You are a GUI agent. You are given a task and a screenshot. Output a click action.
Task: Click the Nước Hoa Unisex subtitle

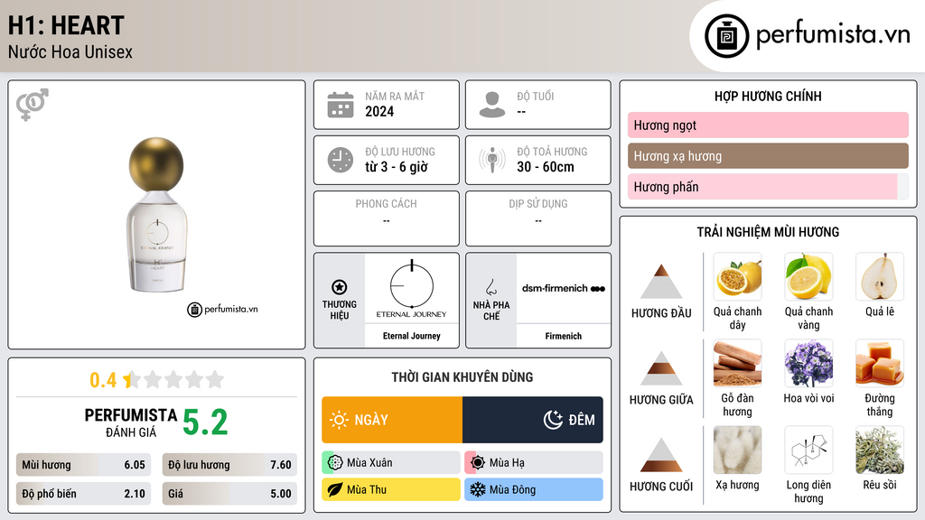click(x=70, y=51)
